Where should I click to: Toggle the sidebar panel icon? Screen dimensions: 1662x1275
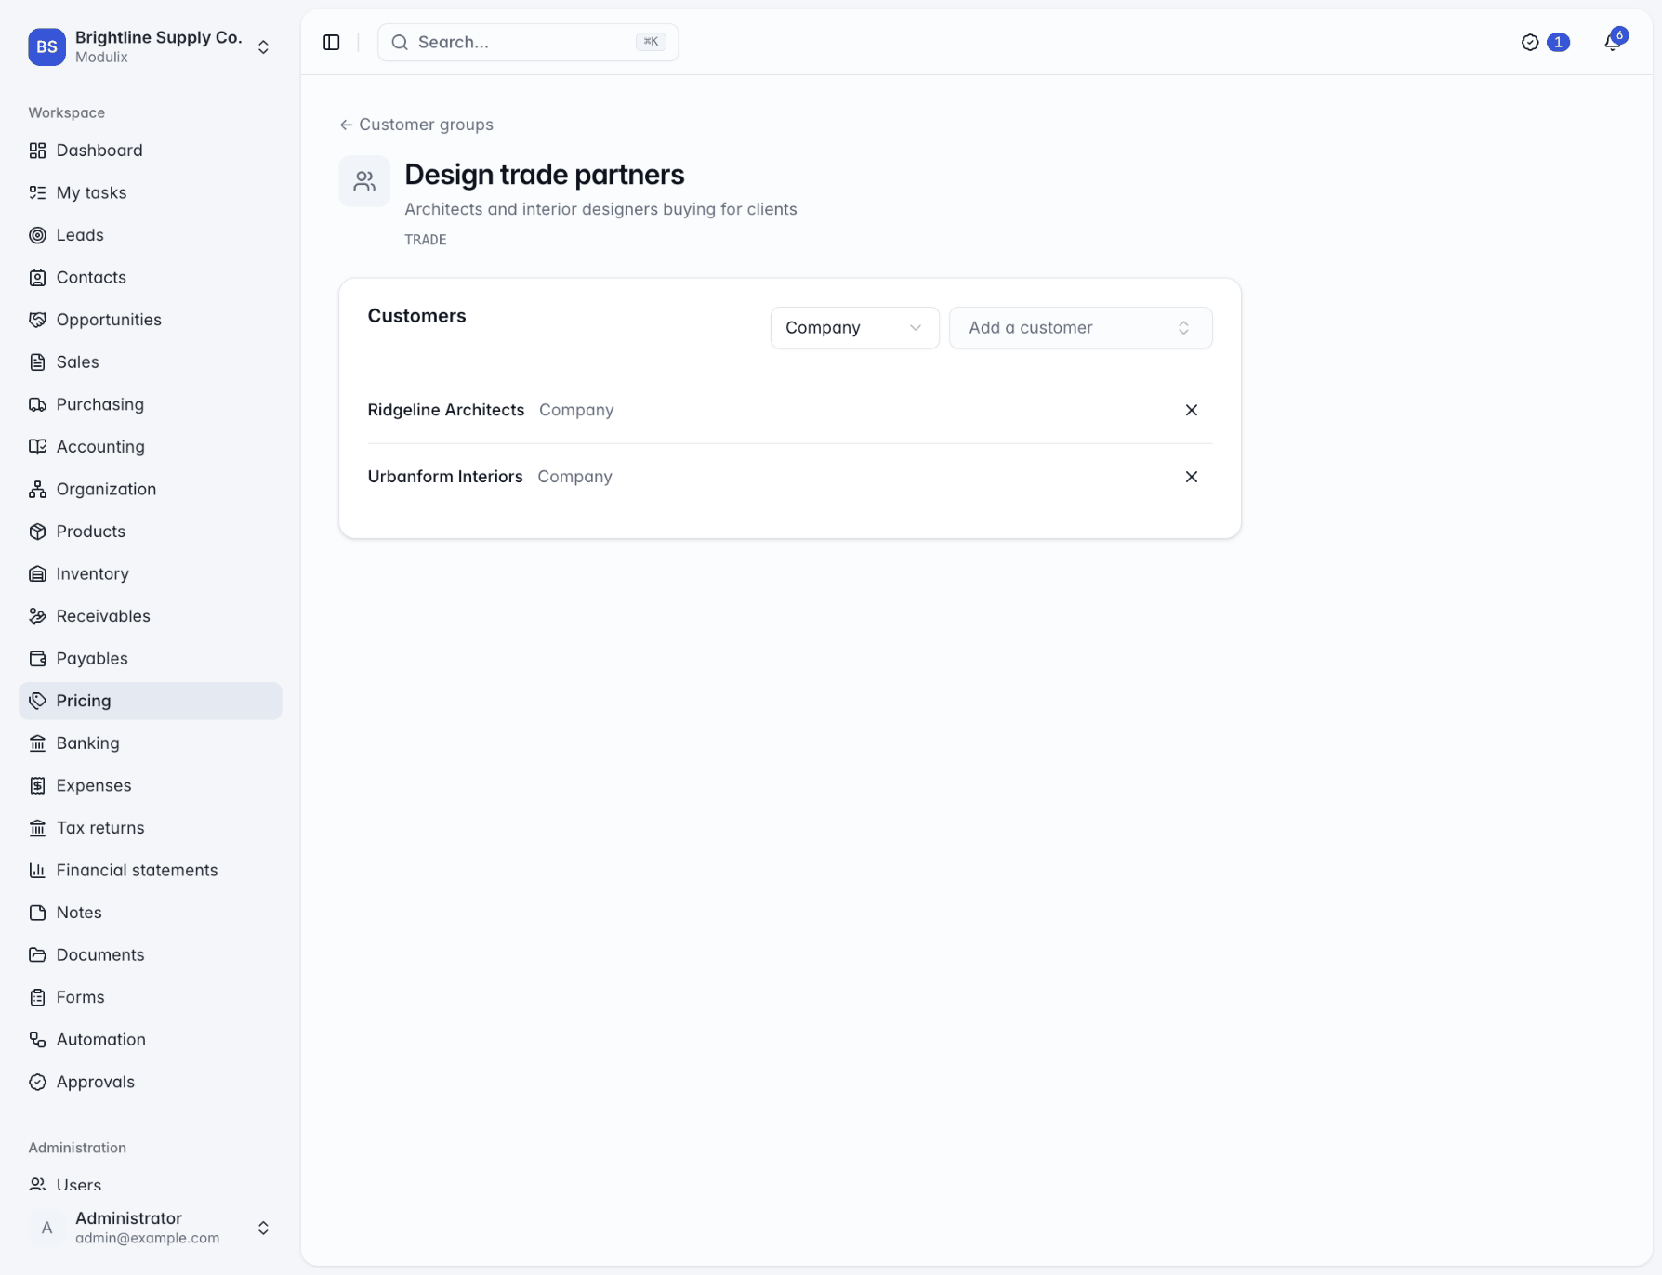332,42
